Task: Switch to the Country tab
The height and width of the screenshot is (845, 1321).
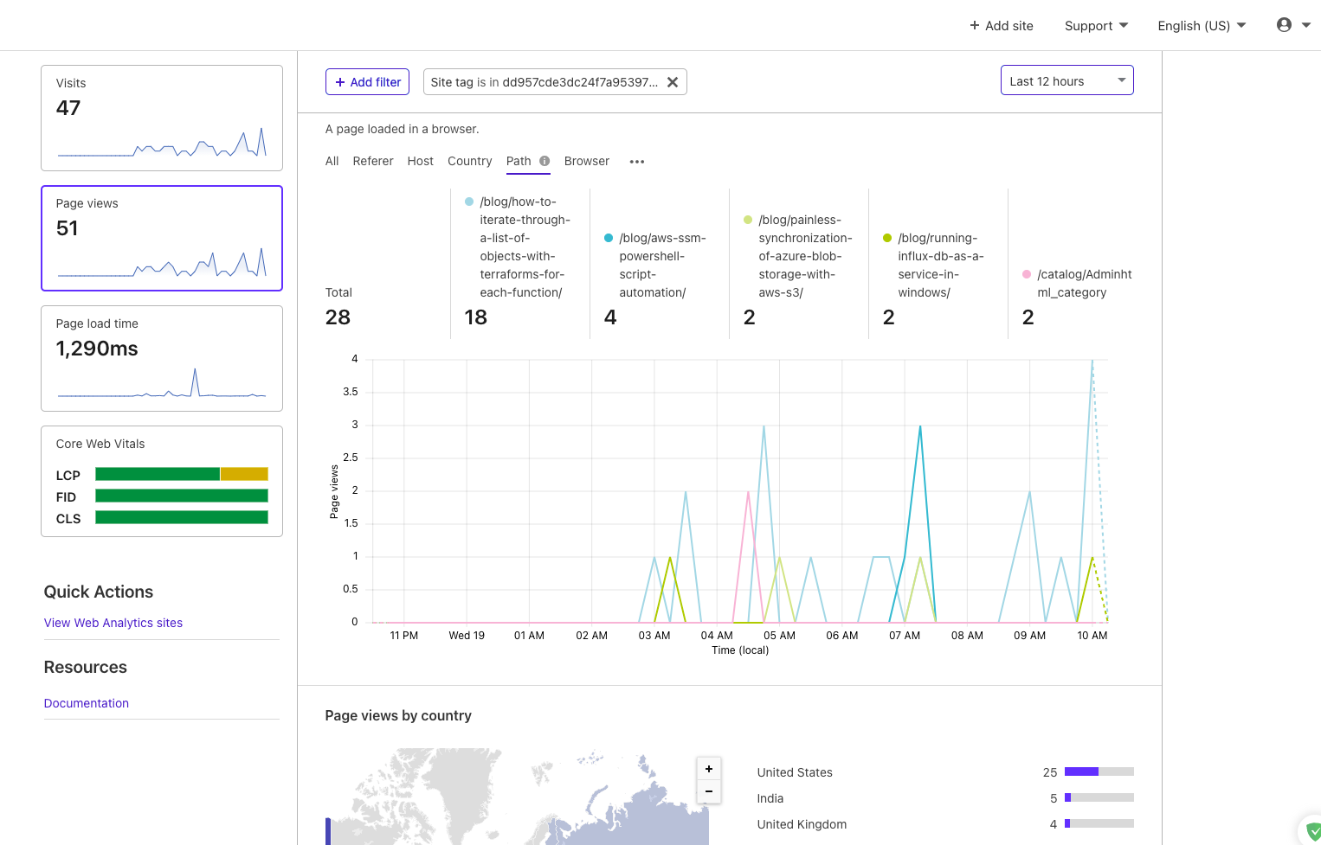Action: (469, 161)
